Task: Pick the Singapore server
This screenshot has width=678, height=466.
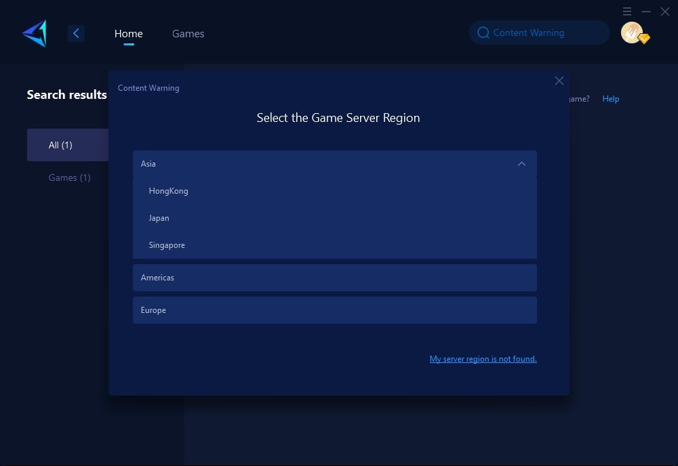Action: pos(167,245)
